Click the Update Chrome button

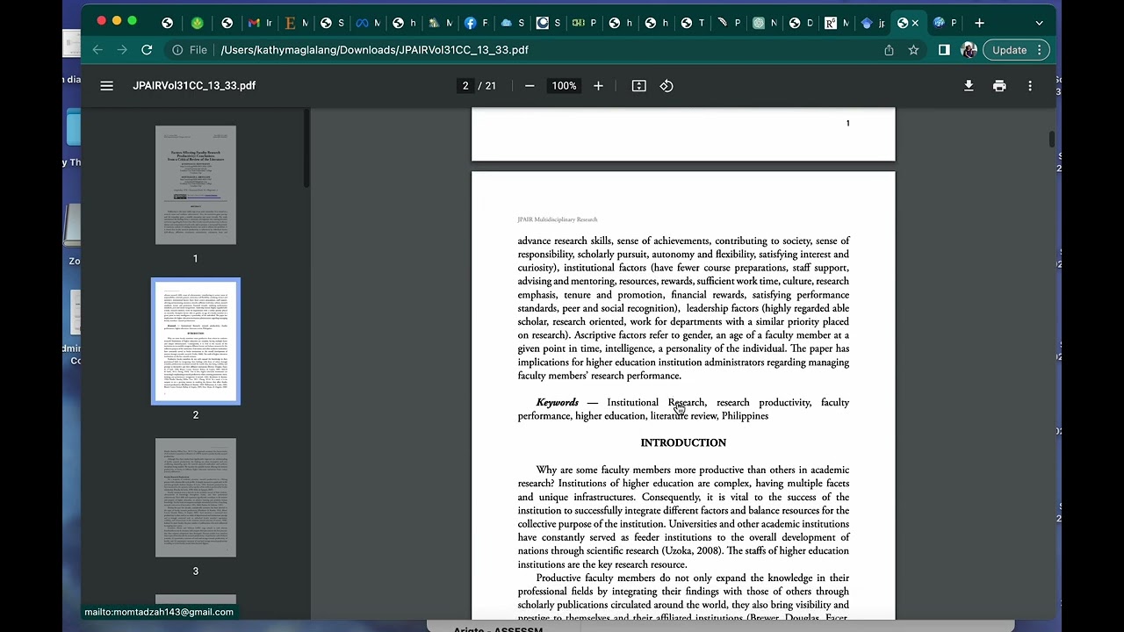[x=1016, y=50]
